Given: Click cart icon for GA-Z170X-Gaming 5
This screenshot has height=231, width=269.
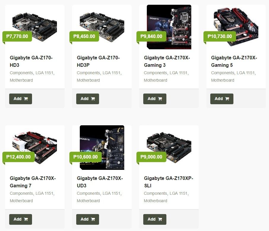Looking at the screenshot, I should [x=227, y=99].
